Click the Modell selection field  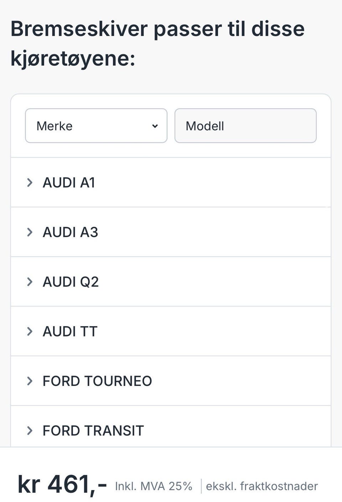[245, 126]
